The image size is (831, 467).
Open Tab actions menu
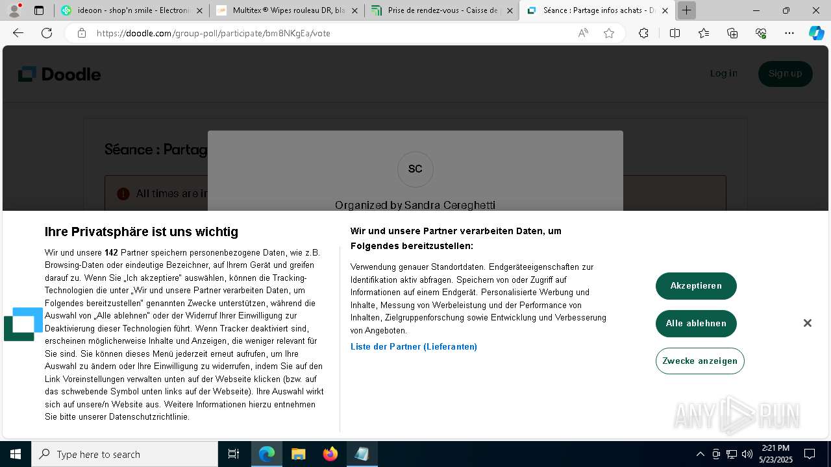pyautogui.click(x=39, y=10)
